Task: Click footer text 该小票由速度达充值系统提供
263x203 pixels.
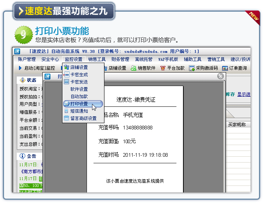Action: point(135,181)
